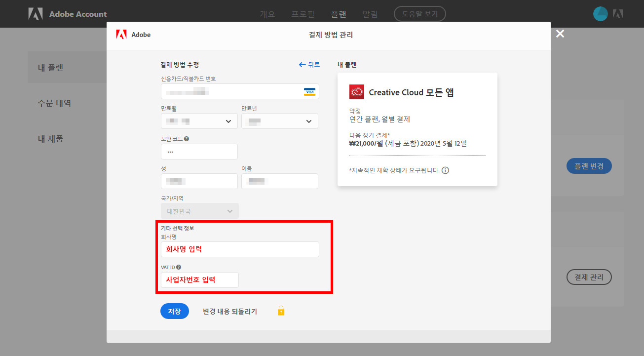The image size is (644, 356).
Task: Click the VAT ID help icon
Action: pyautogui.click(x=179, y=267)
